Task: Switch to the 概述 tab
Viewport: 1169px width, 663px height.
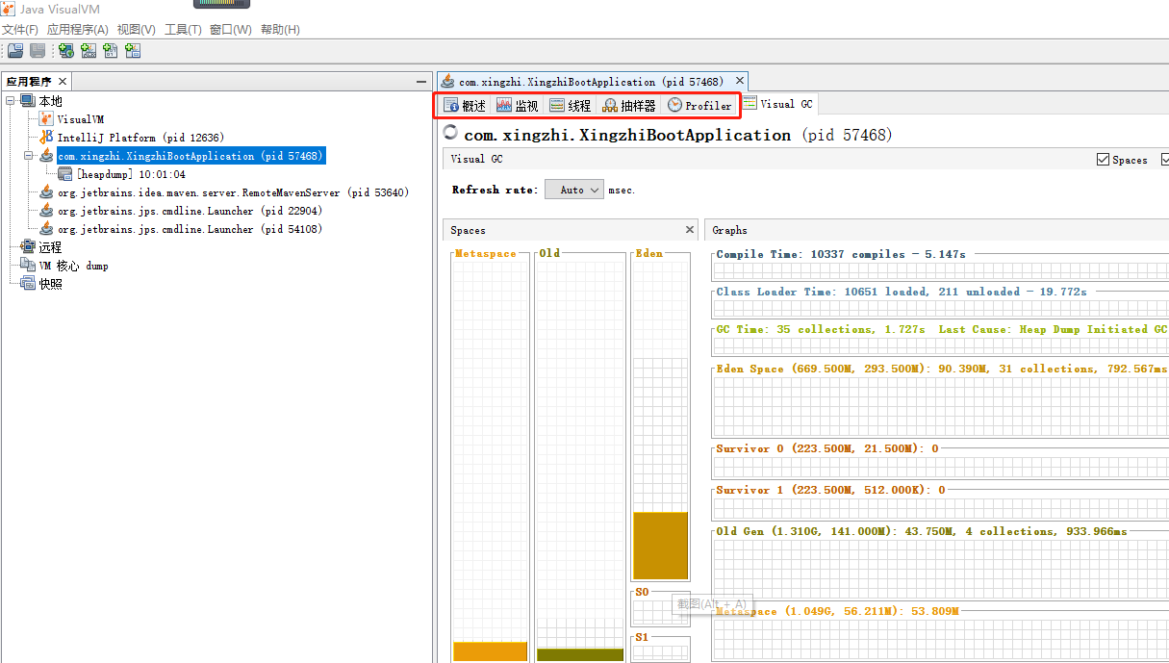Action: click(x=465, y=105)
